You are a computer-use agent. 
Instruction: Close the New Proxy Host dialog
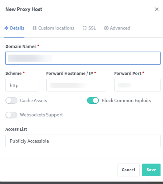pos(157,9)
